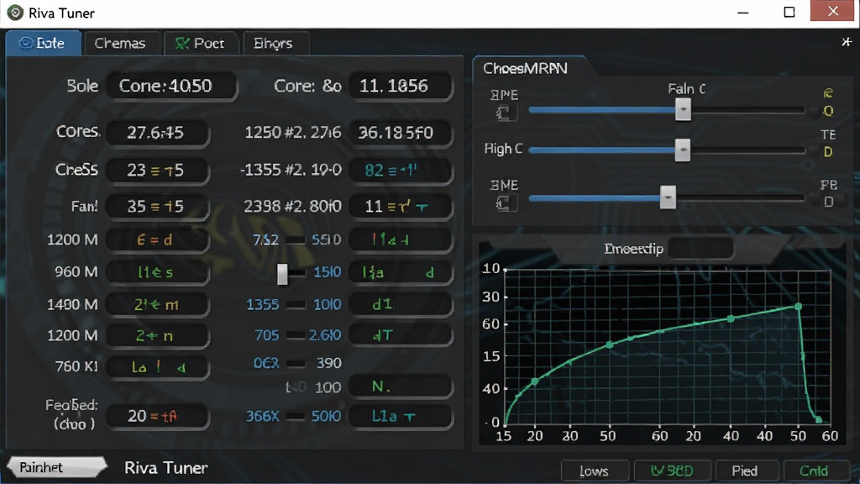Click the small slider handle beside 1510
Image resolution: width=860 pixels, height=484 pixels.
(x=282, y=274)
